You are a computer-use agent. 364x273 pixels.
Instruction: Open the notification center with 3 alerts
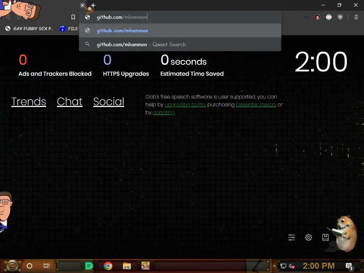pos(349,266)
